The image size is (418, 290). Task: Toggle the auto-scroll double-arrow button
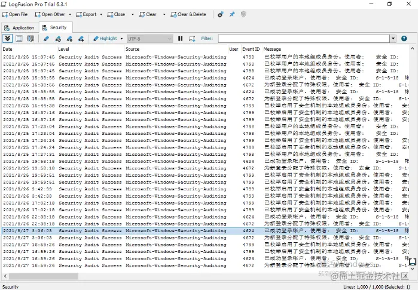(7, 38)
